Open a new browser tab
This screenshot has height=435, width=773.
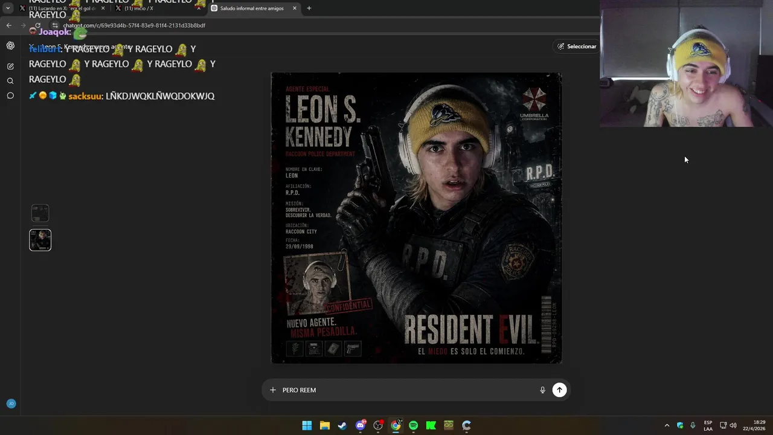(x=309, y=8)
